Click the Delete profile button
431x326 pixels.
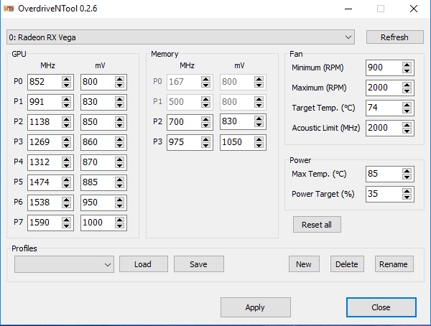(347, 264)
